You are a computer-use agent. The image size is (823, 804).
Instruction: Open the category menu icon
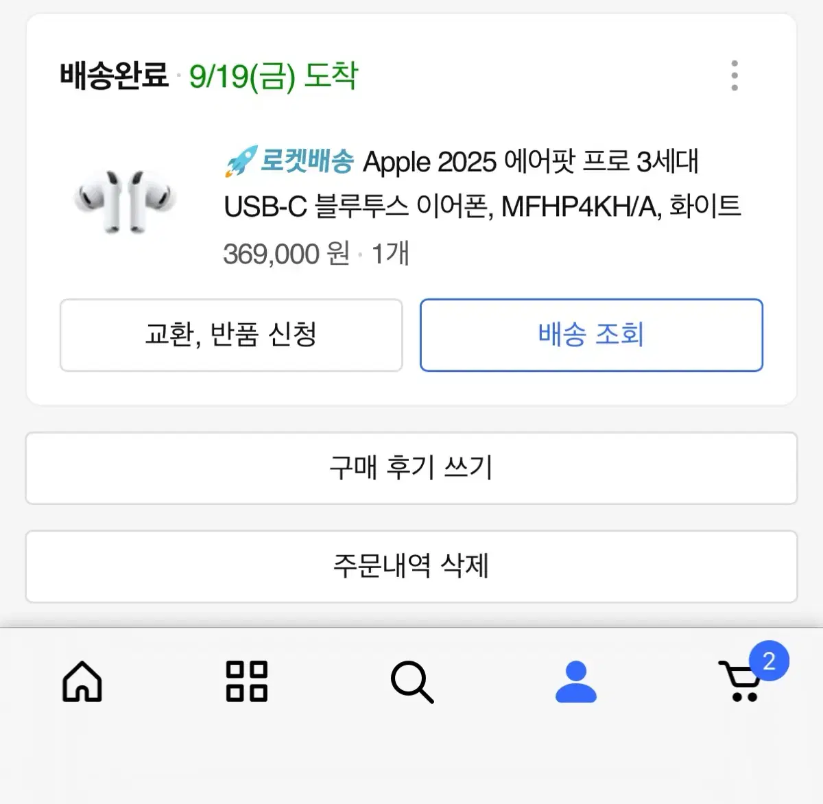click(x=247, y=683)
